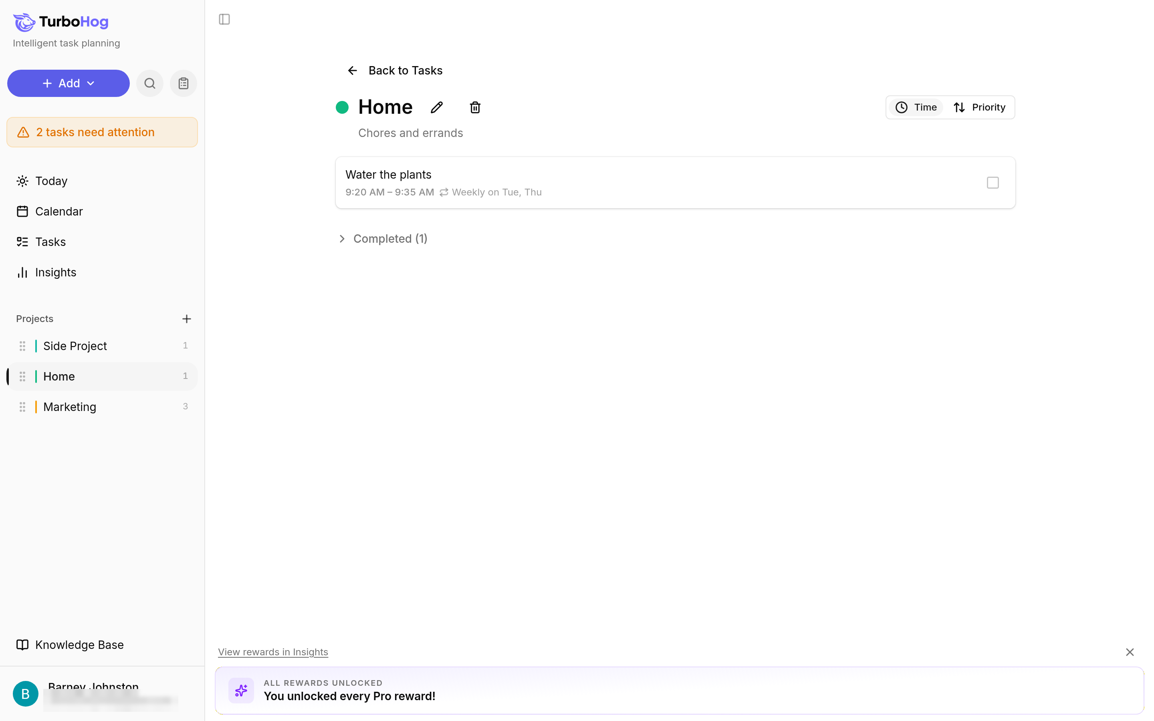The width and height of the screenshot is (1154, 721).
Task: Go to Today view
Action: point(102,181)
